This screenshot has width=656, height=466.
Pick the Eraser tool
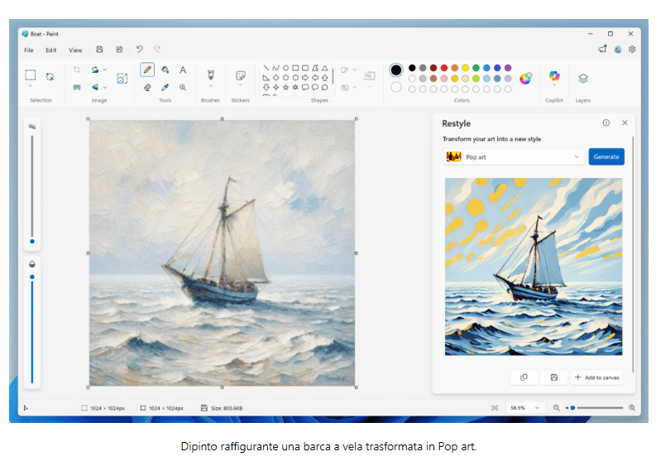(x=147, y=87)
